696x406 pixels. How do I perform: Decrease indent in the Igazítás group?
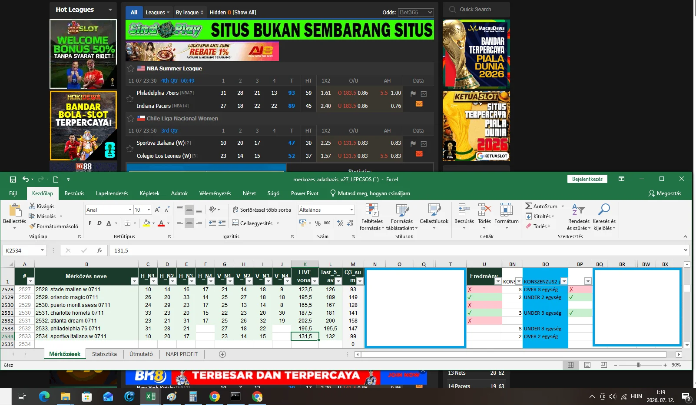point(212,223)
